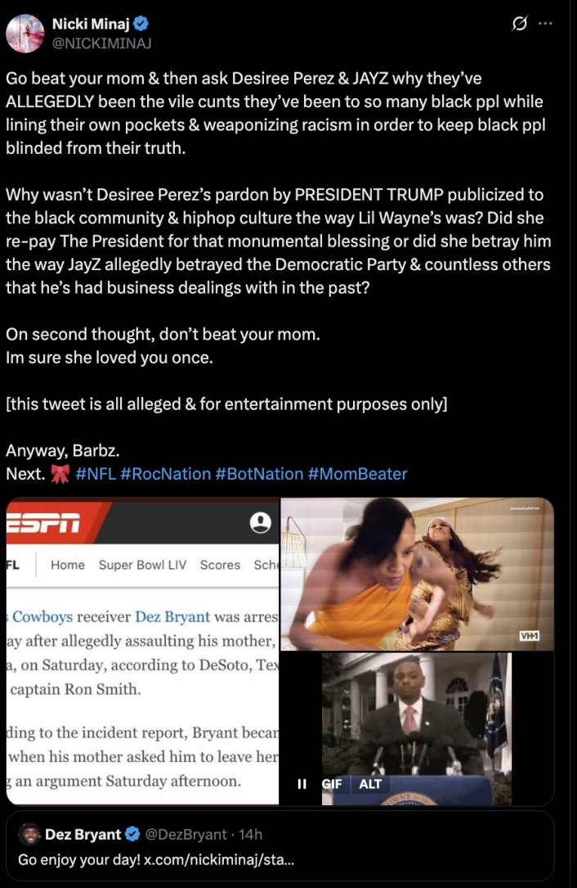The image size is (577, 888).
Task: Click Dez Bryant's verified badge
Action: point(132,834)
